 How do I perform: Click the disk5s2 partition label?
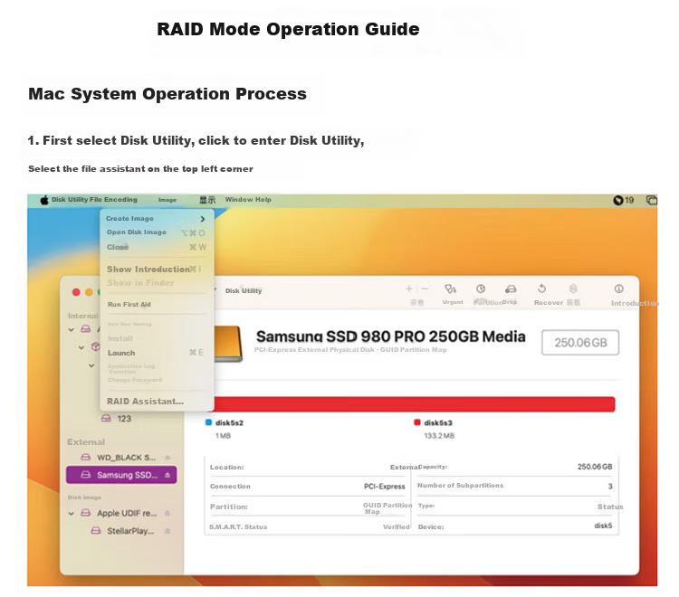click(229, 422)
